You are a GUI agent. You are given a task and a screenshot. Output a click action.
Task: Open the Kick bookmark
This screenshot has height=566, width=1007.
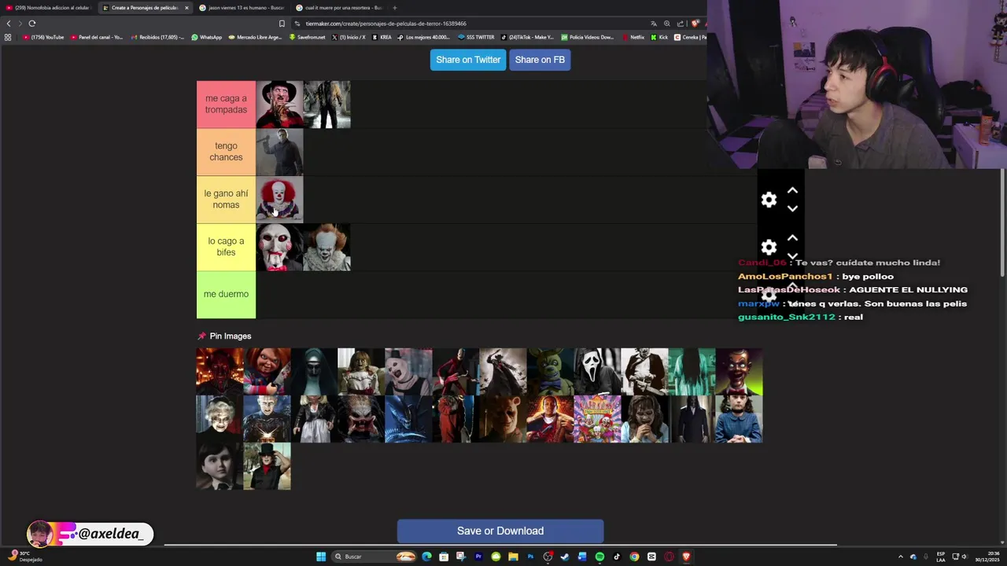pos(659,37)
